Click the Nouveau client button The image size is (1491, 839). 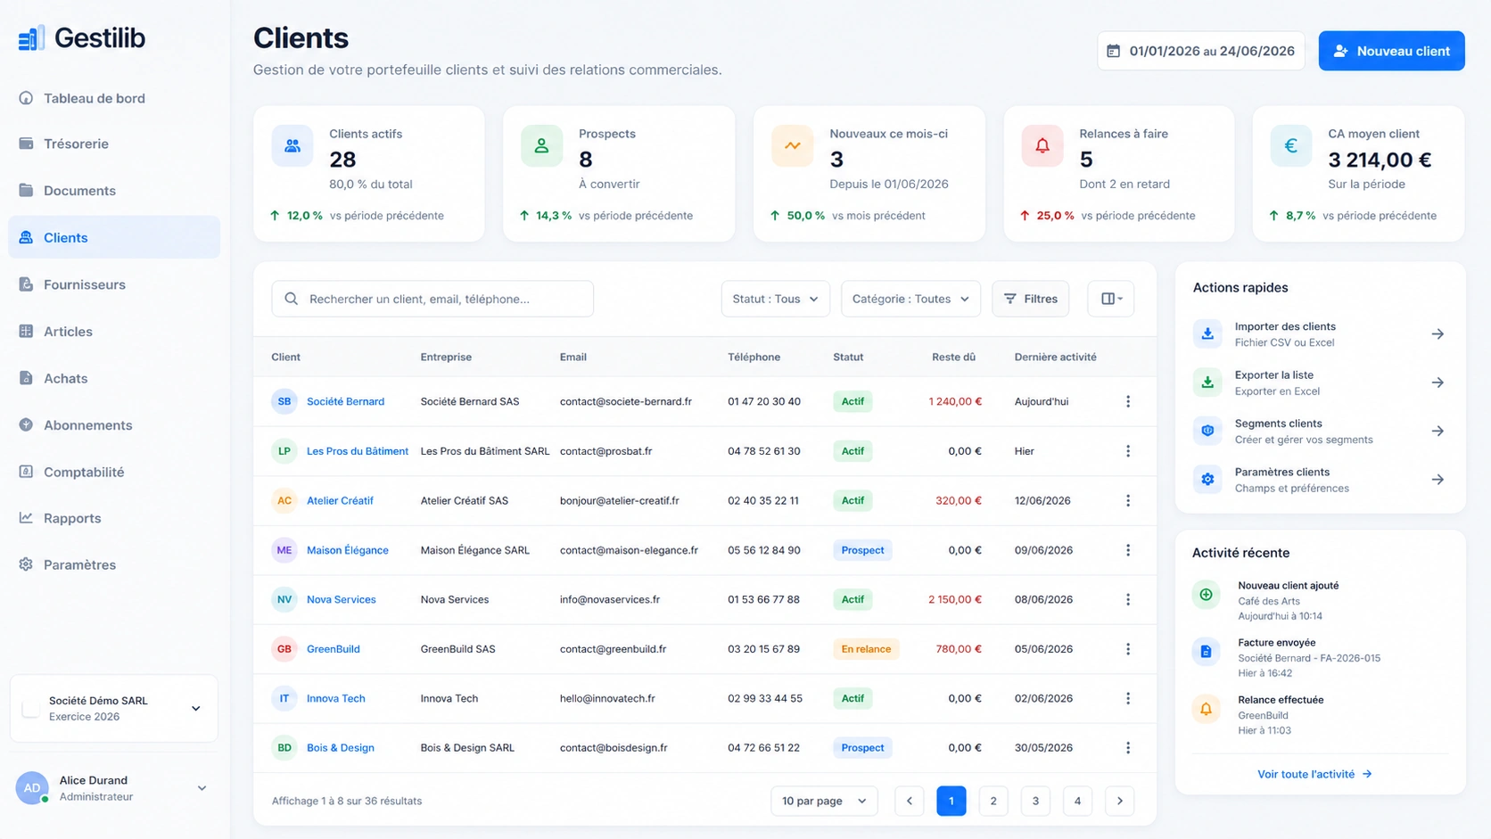(1391, 51)
